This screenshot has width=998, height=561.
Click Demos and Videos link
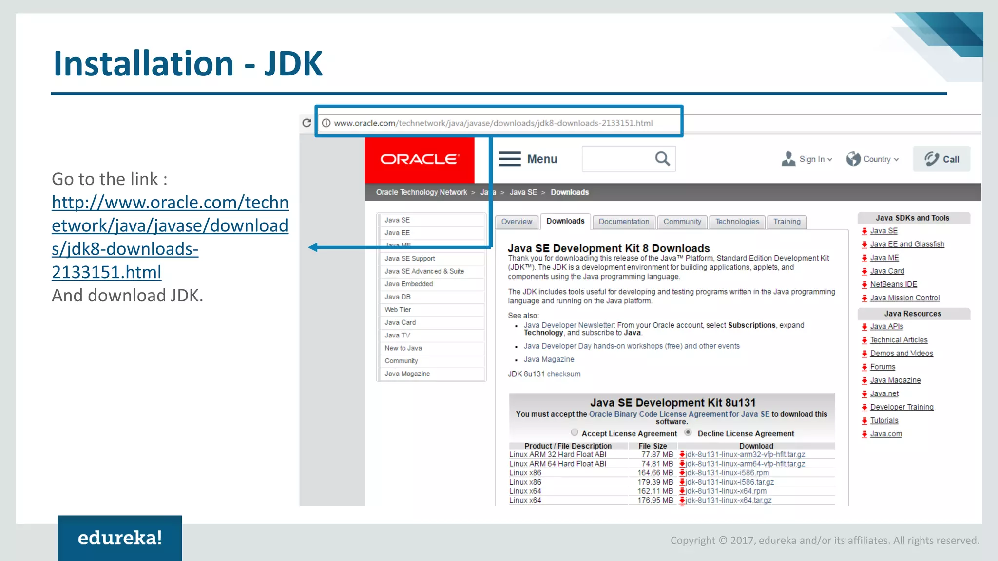point(902,354)
